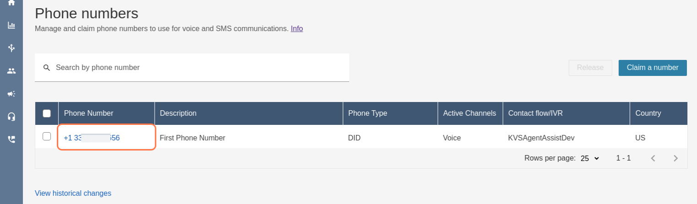Open the Users sidebar icon

(11, 71)
